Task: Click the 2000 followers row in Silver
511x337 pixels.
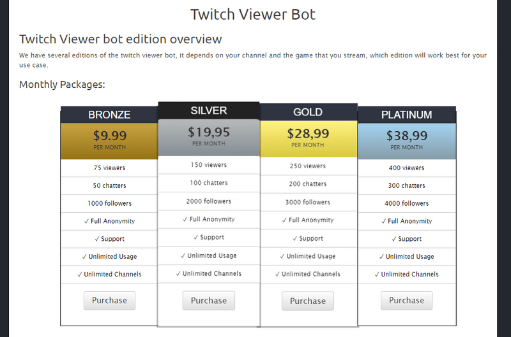Action: [209, 201]
